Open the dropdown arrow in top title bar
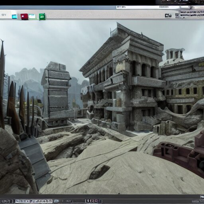Screen dimensions: 204x204 [180, 7]
